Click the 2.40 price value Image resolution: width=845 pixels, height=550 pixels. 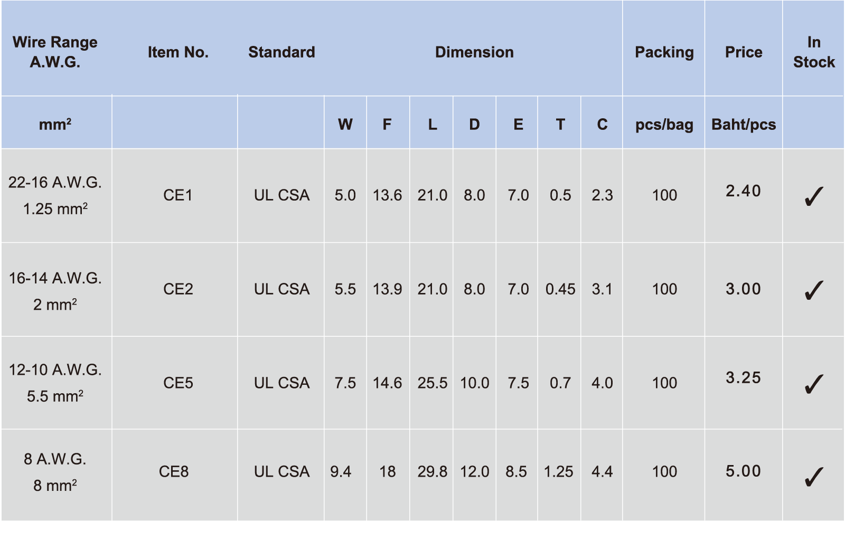(x=743, y=191)
